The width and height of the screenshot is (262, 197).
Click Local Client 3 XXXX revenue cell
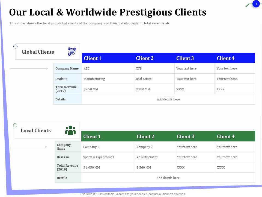[195, 167]
